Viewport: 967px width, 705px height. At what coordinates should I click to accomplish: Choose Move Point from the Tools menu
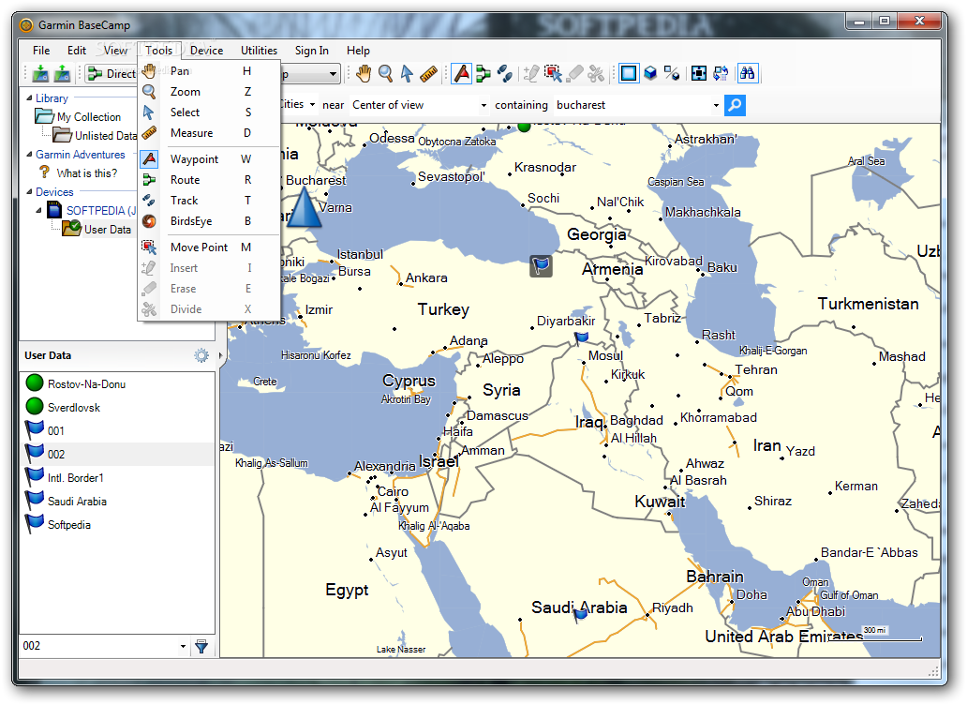pos(209,247)
